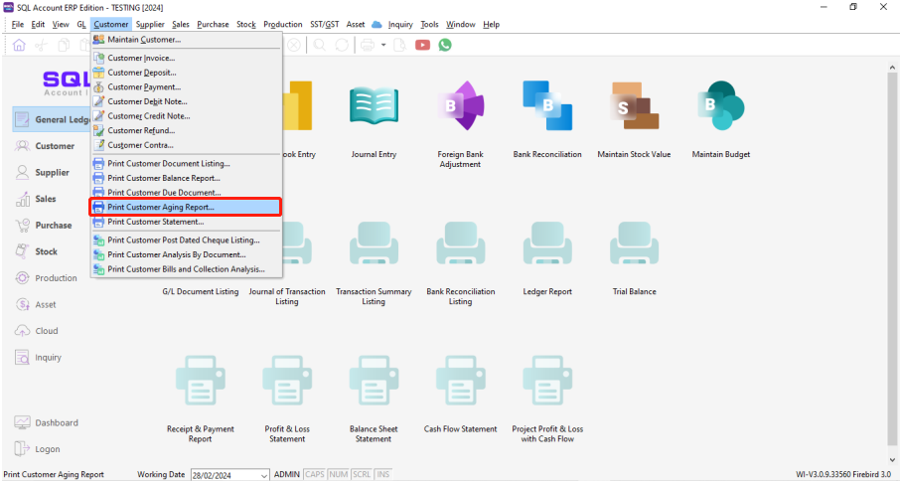Screen dimensions: 900x481
Task: Click Logon in the left sidebar
Action: [x=47, y=449]
